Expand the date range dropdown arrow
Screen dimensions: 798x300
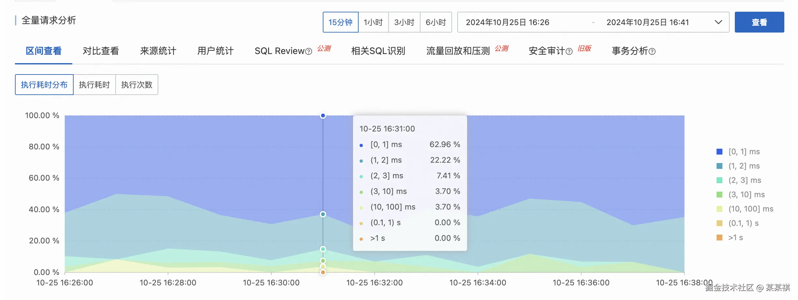(718, 22)
